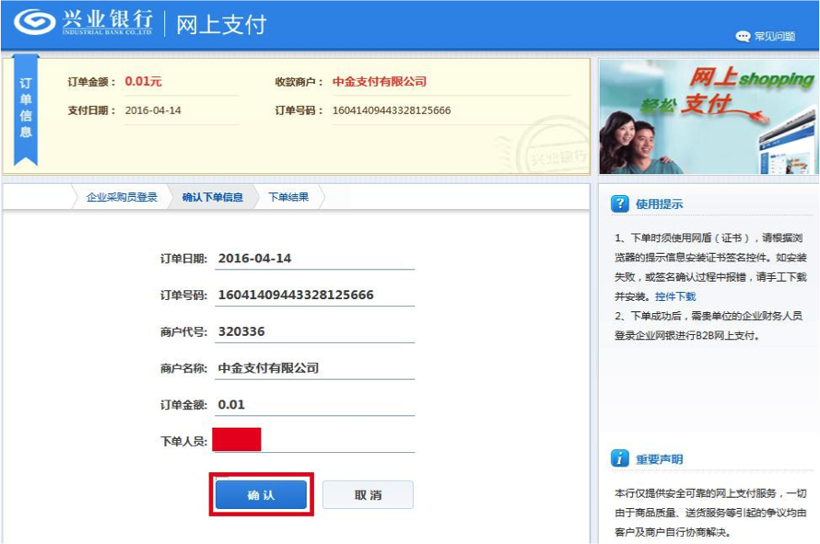
Task: Click the info icon beside 重要声明
Action: [x=620, y=458]
